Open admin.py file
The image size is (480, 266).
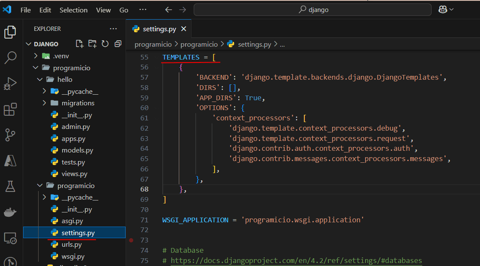75,127
